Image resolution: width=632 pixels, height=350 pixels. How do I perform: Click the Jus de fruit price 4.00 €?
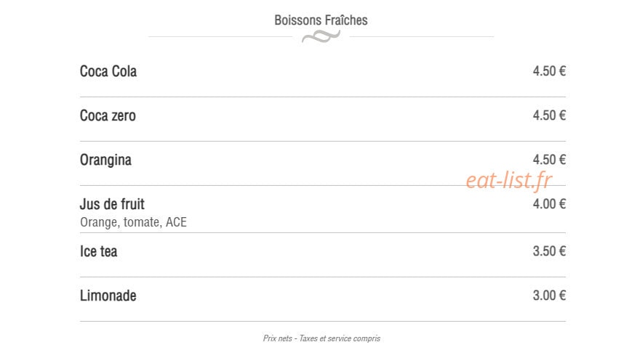point(549,204)
